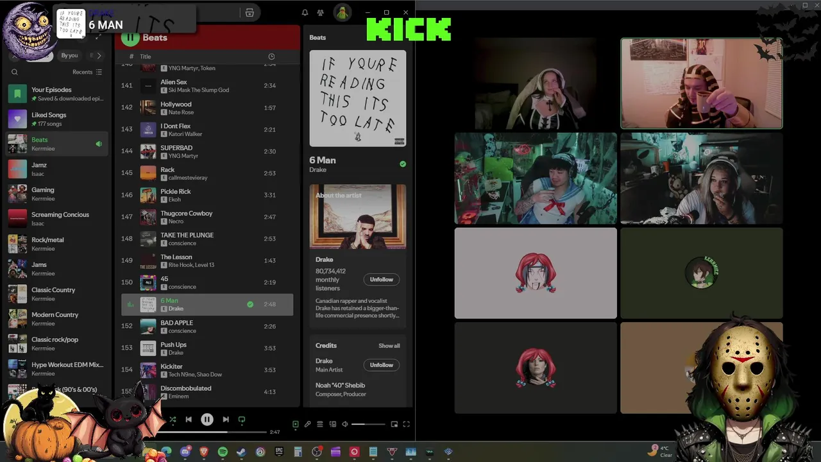Select the track Alien Sex
This screenshot has width=821, height=462.
click(207, 85)
